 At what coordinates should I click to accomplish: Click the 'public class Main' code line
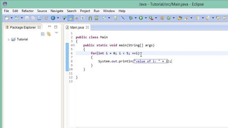(x=92, y=37)
